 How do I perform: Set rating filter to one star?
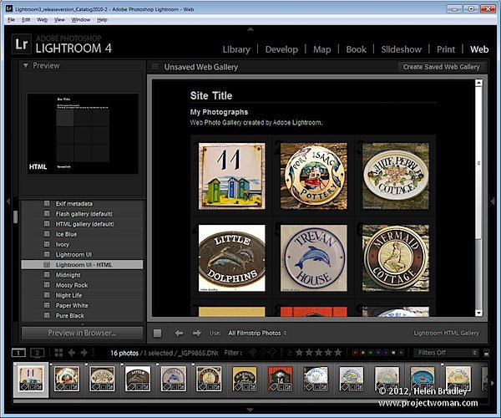(x=299, y=353)
